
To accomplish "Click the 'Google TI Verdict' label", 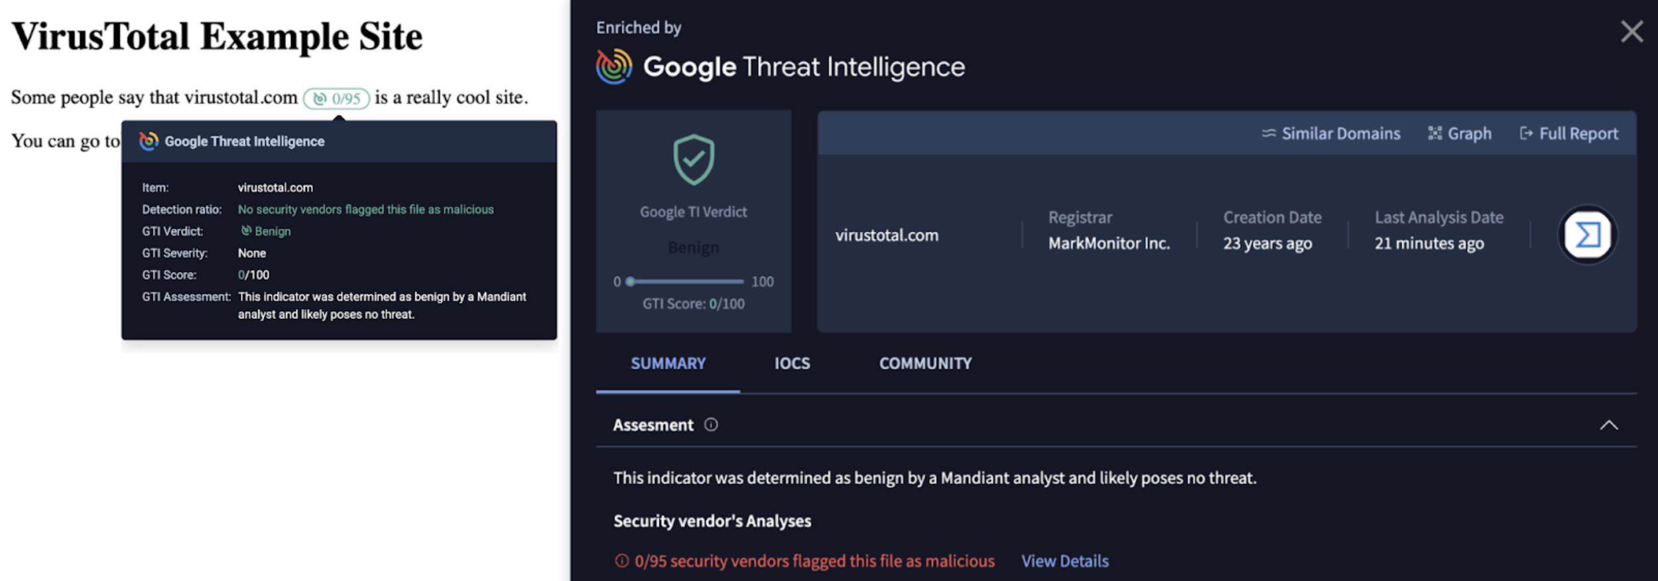I will [x=693, y=212].
